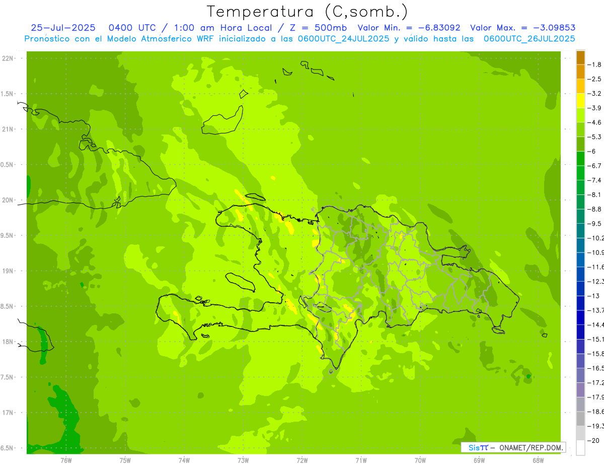Click the '72W' longitude label
This screenshot has height=467, width=604.
(302, 460)
